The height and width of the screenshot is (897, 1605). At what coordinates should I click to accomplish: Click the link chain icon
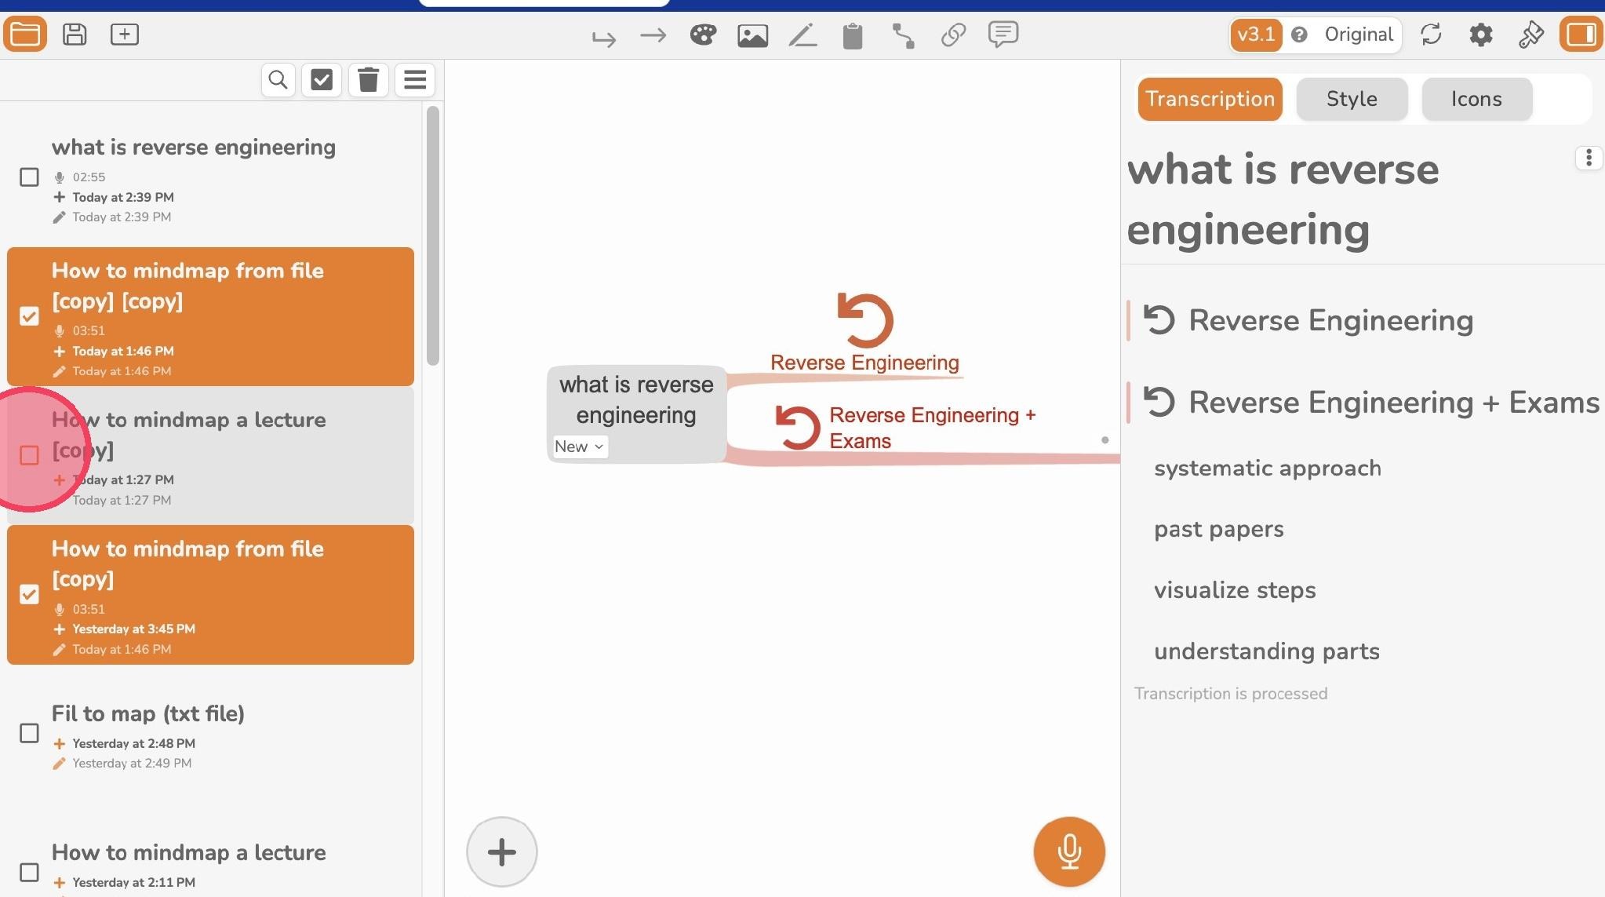[x=953, y=35]
